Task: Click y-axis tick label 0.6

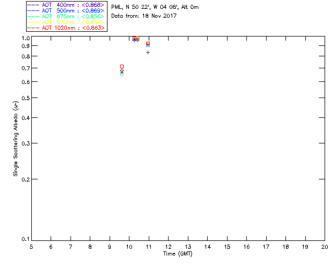Action: point(26,82)
